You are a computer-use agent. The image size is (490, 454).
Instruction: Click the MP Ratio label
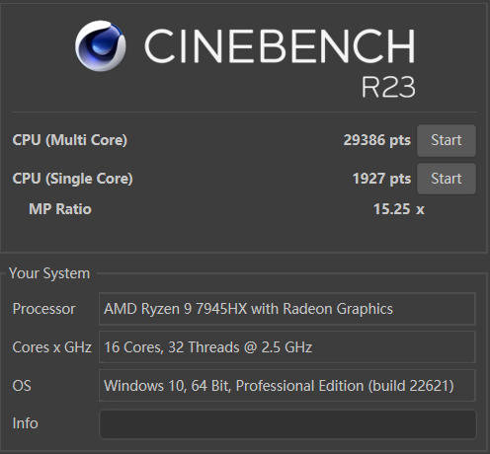[x=60, y=209]
